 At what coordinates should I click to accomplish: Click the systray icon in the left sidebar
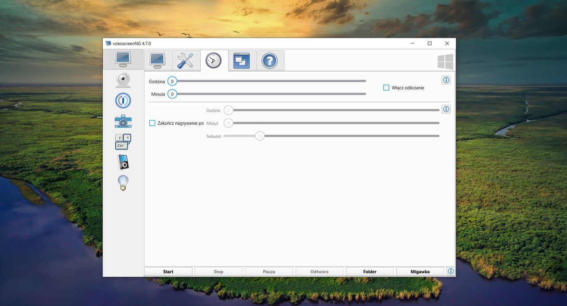pos(123,100)
